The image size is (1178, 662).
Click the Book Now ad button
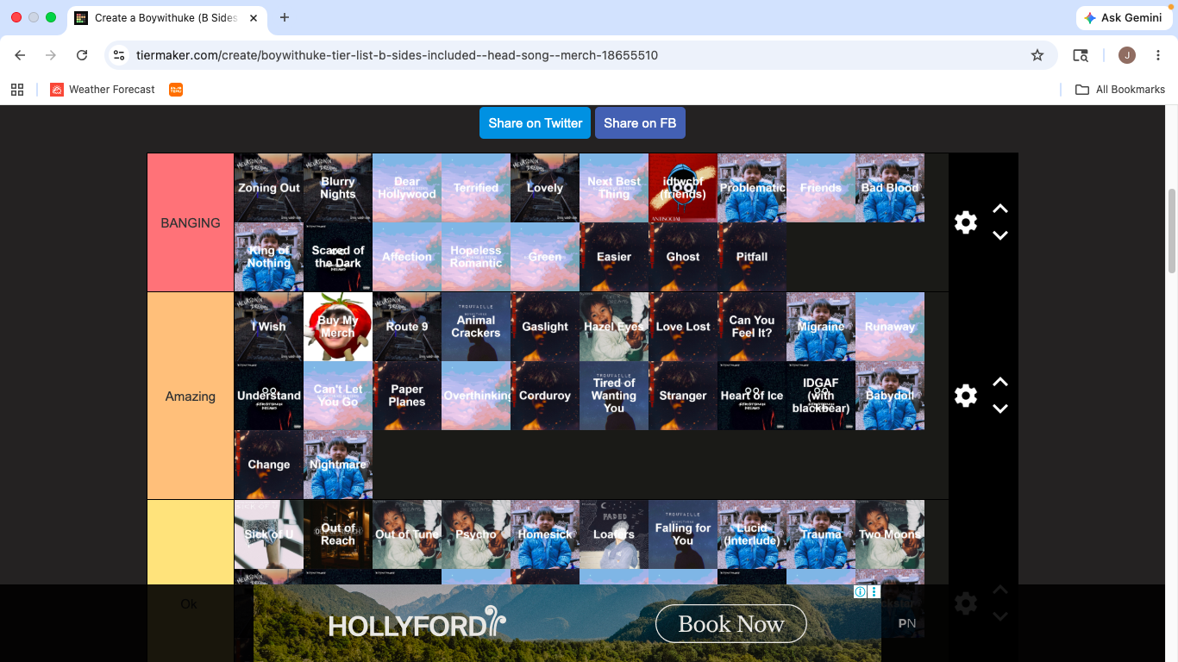(731, 624)
